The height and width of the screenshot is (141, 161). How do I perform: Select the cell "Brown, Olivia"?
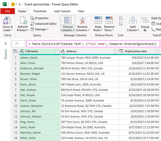40,79
